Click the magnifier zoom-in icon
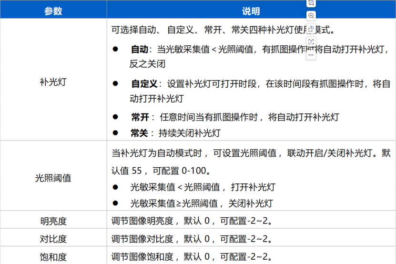Screen dimensions: 396x264 point(311,16)
